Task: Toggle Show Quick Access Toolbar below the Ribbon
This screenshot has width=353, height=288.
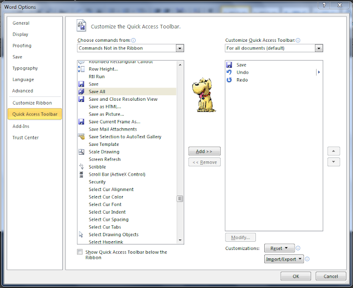Action: (x=79, y=252)
